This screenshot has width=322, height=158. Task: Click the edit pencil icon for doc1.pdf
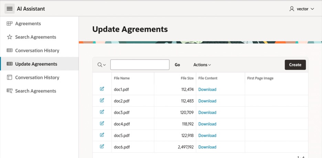[x=102, y=89]
